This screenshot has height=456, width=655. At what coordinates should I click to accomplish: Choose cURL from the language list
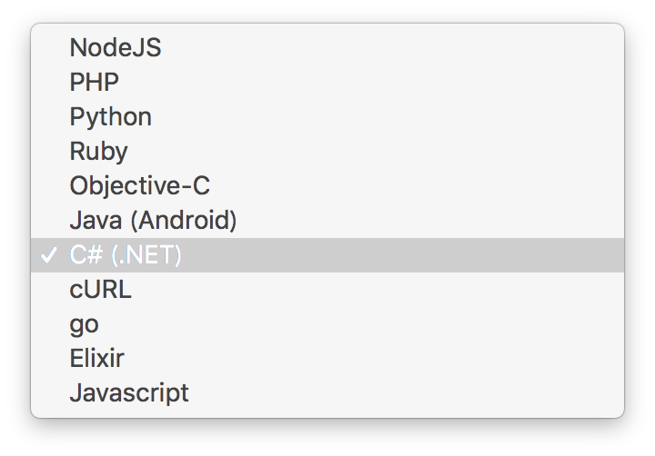click(x=327, y=290)
